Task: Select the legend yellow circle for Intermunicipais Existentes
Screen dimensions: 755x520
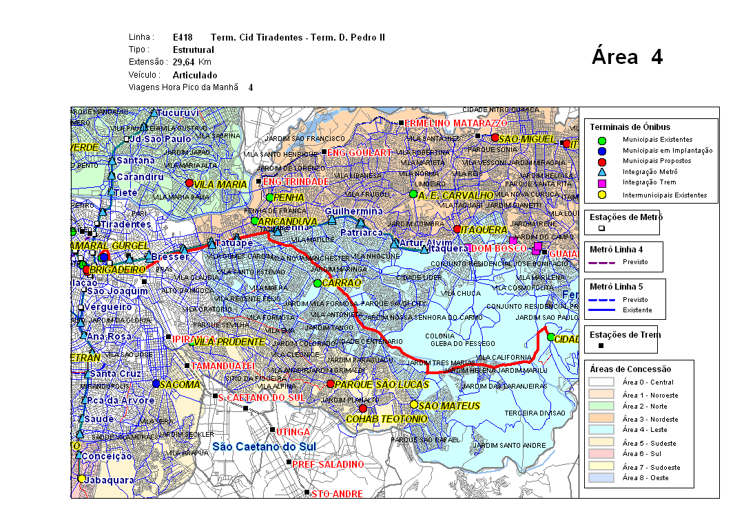Action: 602,195
